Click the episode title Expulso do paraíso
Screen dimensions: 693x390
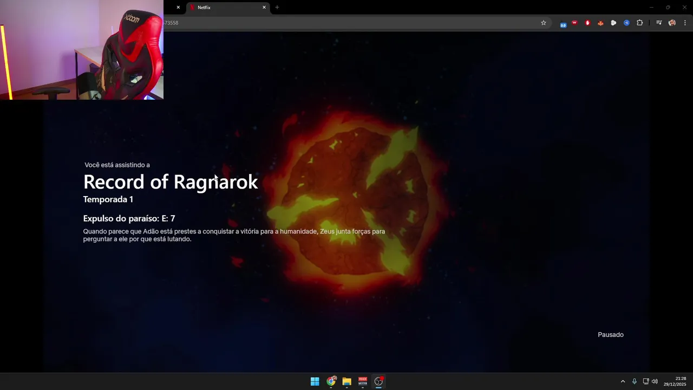click(x=129, y=218)
